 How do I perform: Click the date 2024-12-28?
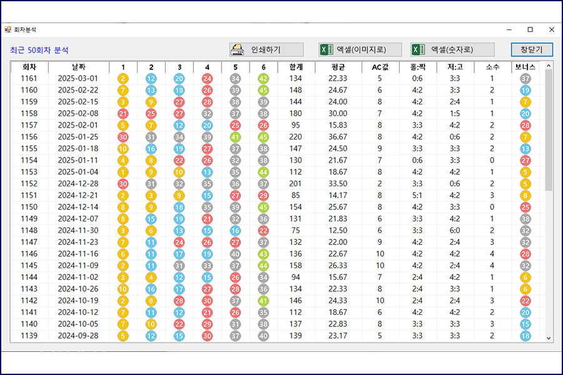tap(78, 184)
